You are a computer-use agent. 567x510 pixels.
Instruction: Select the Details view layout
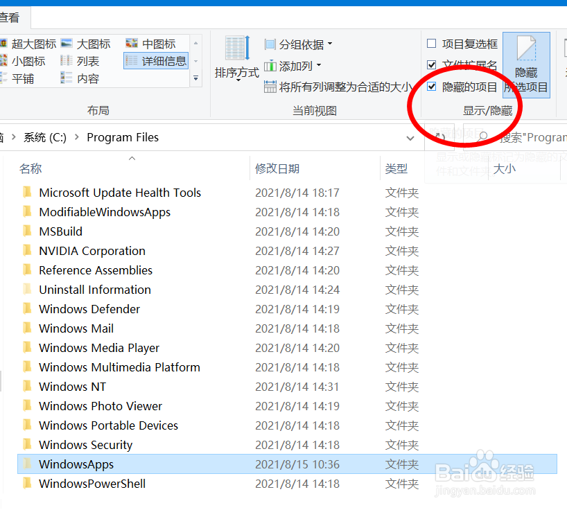pyautogui.click(x=156, y=61)
